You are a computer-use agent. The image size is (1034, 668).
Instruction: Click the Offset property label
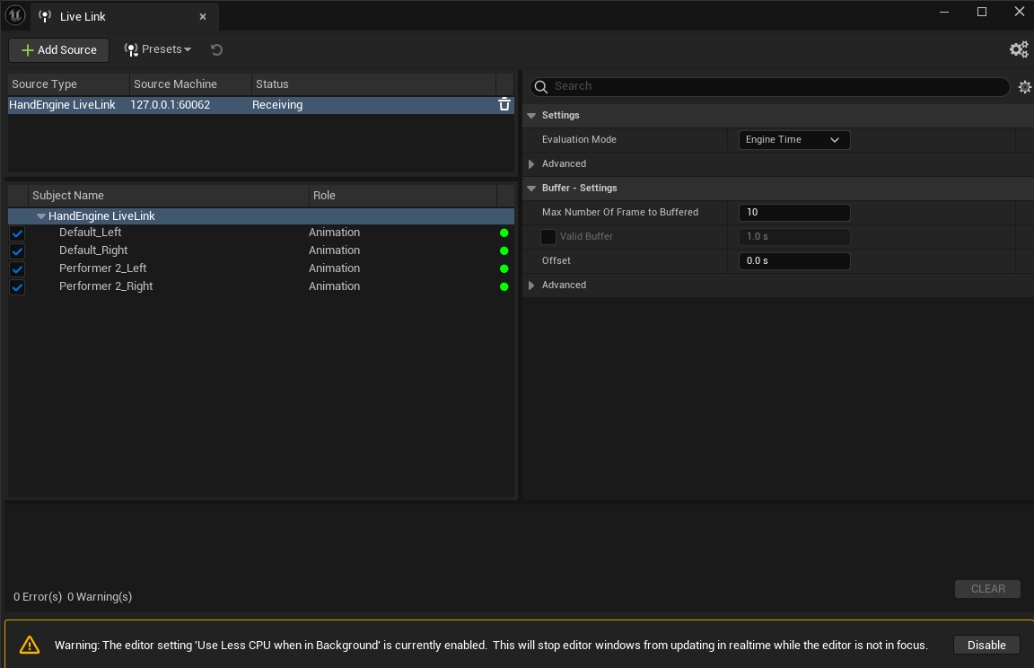pos(556,261)
